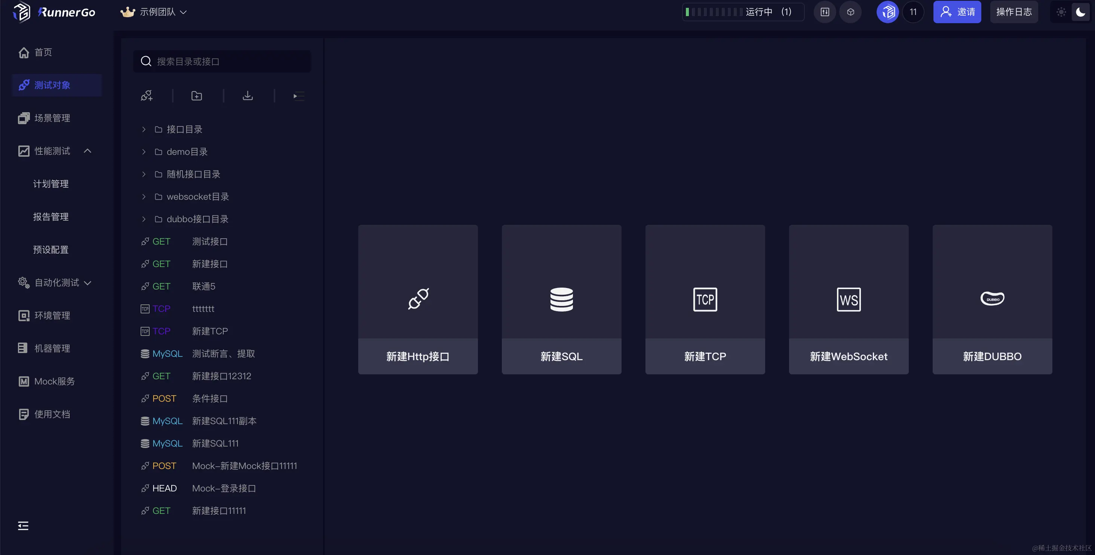Go to 场景管理 in sidebar
The height and width of the screenshot is (555, 1095).
coord(52,118)
